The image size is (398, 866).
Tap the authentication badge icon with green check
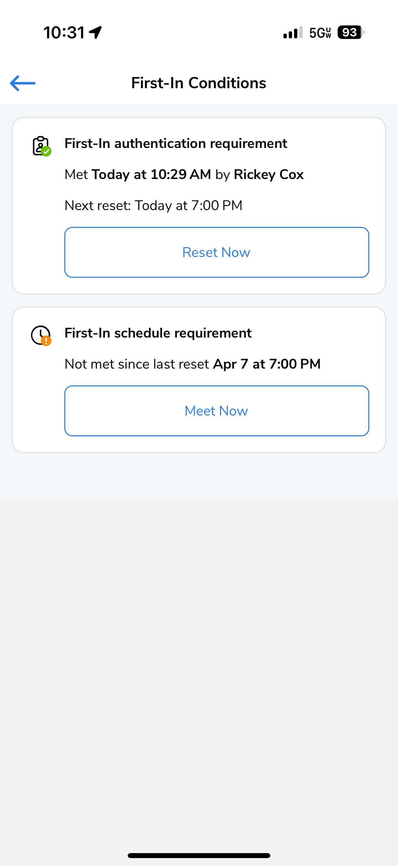tap(42, 146)
